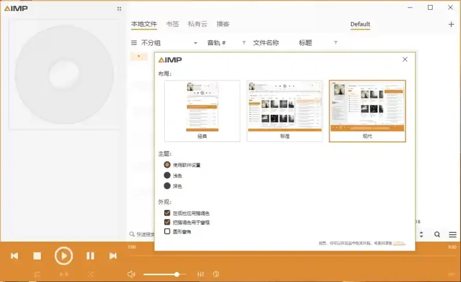
Task: Skip to the next track
Action: pyautogui.click(x=113, y=256)
